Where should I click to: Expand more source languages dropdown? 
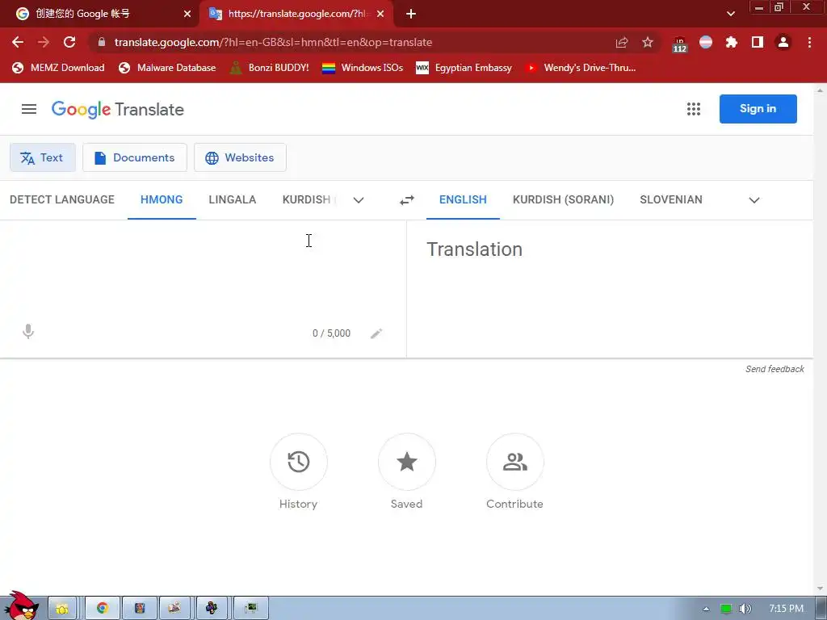(358, 200)
